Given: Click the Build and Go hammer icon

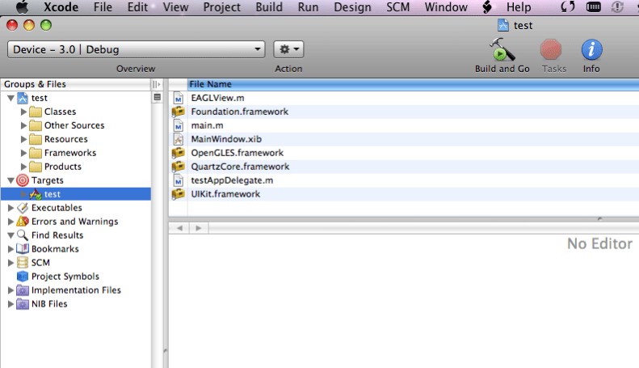Looking at the screenshot, I should coord(502,49).
